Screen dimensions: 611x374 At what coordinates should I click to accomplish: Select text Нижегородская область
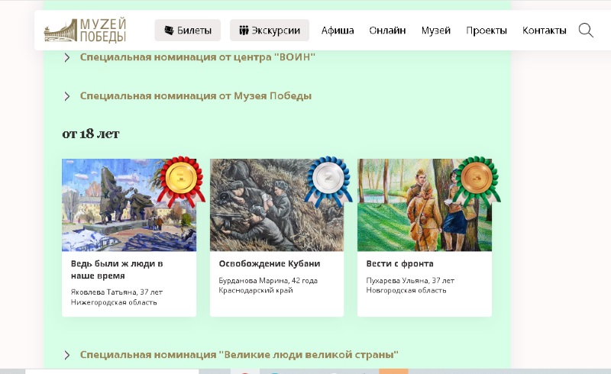pyautogui.click(x=114, y=302)
